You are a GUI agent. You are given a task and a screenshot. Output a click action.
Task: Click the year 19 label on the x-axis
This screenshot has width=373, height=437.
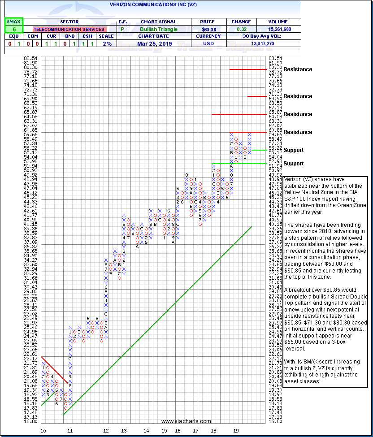coord(235,431)
